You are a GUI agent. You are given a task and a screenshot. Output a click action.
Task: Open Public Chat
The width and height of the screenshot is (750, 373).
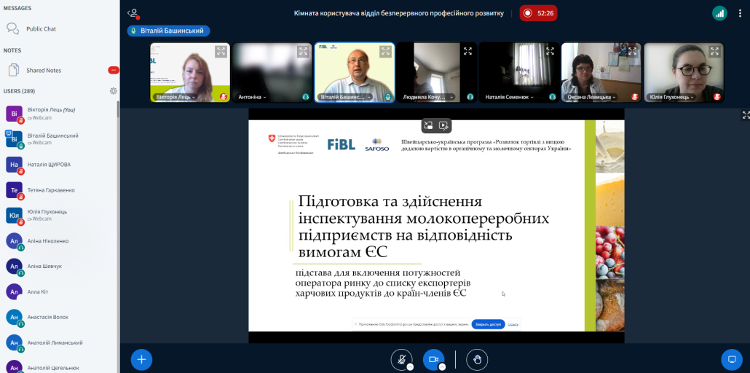click(41, 29)
